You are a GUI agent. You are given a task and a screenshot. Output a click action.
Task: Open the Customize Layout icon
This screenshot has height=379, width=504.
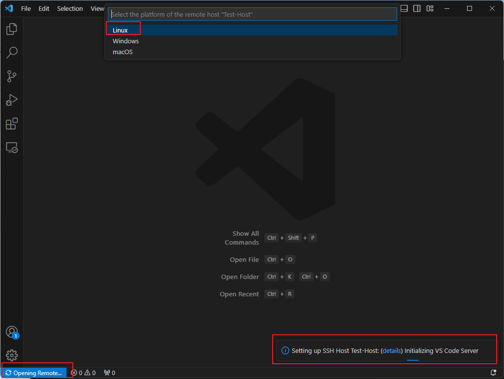point(430,8)
